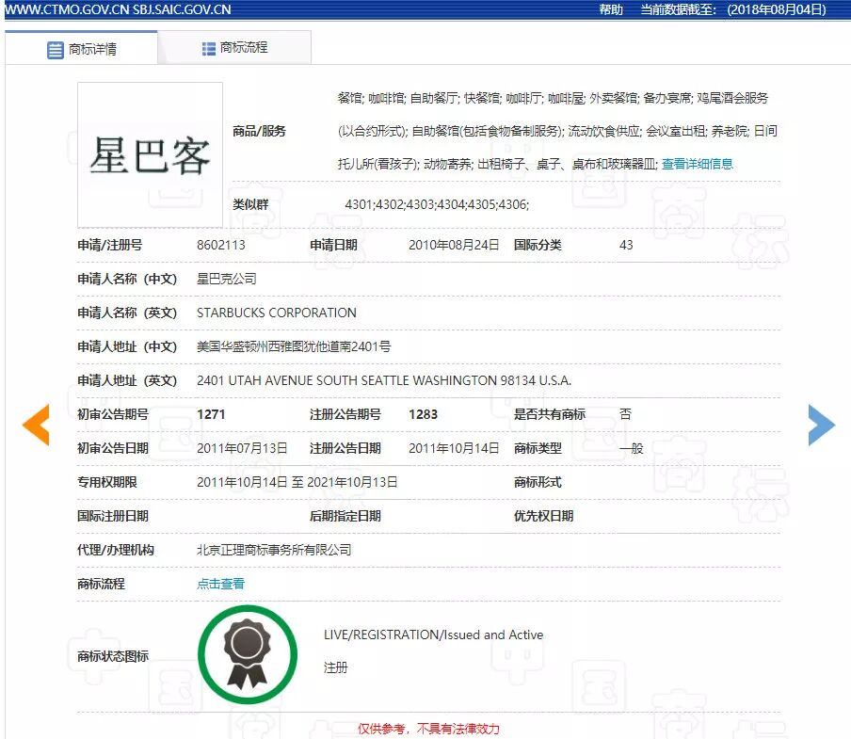Select the international class value 43
This screenshot has height=739, width=851.
point(626,245)
